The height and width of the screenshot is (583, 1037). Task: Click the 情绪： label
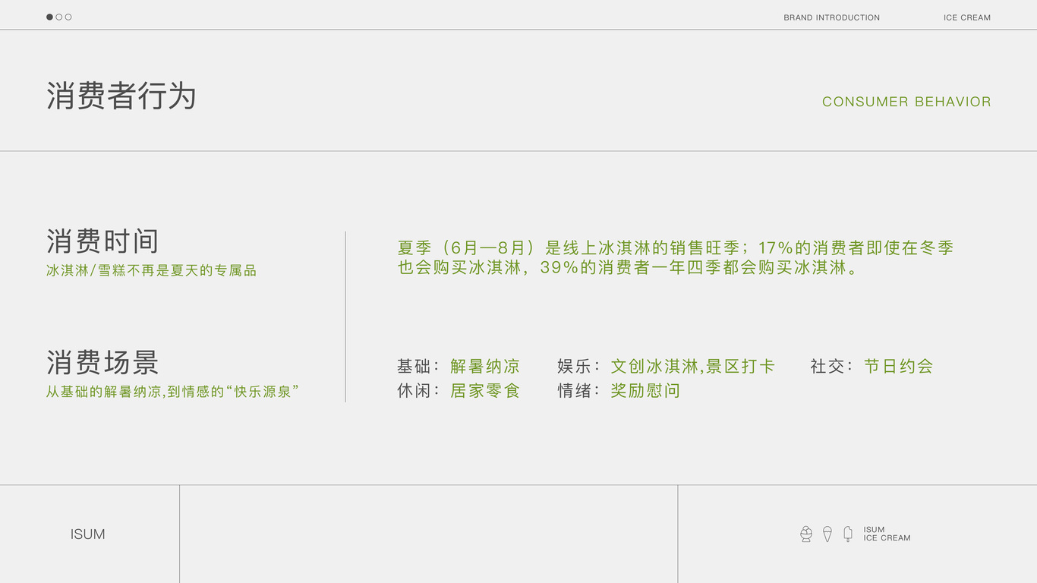click(579, 391)
